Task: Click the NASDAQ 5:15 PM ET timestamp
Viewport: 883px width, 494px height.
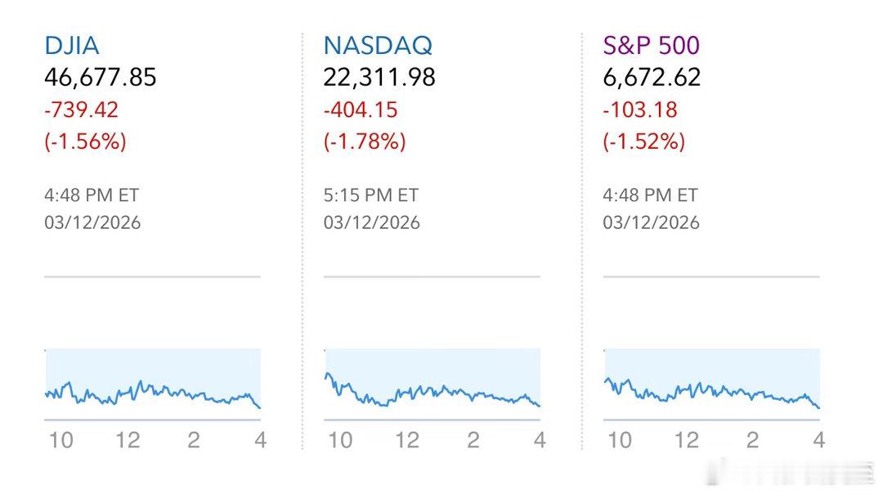Action: [371, 195]
